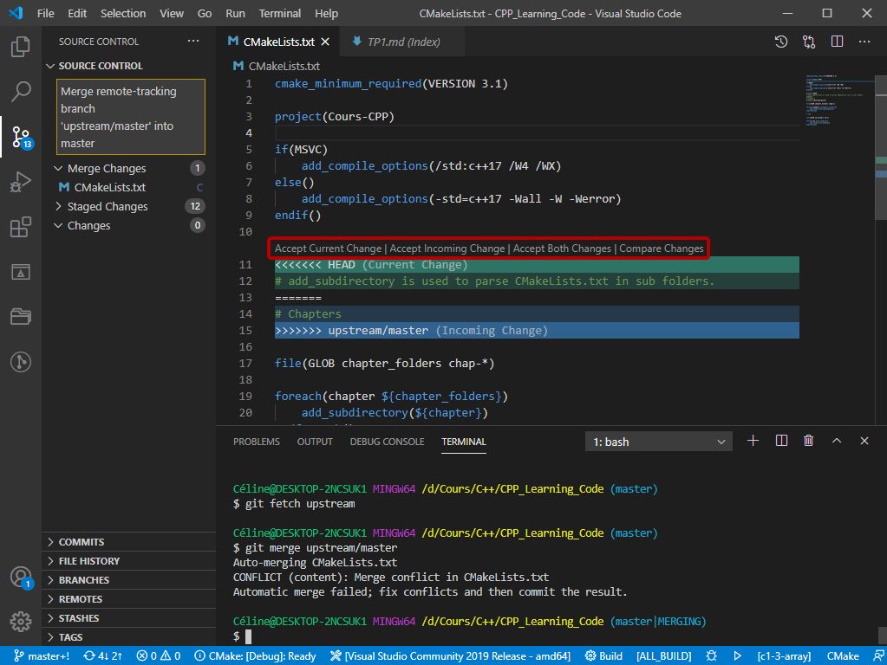887x665 pixels.
Task: Click the CMake language mode in status bar
Action: (x=843, y=656)
